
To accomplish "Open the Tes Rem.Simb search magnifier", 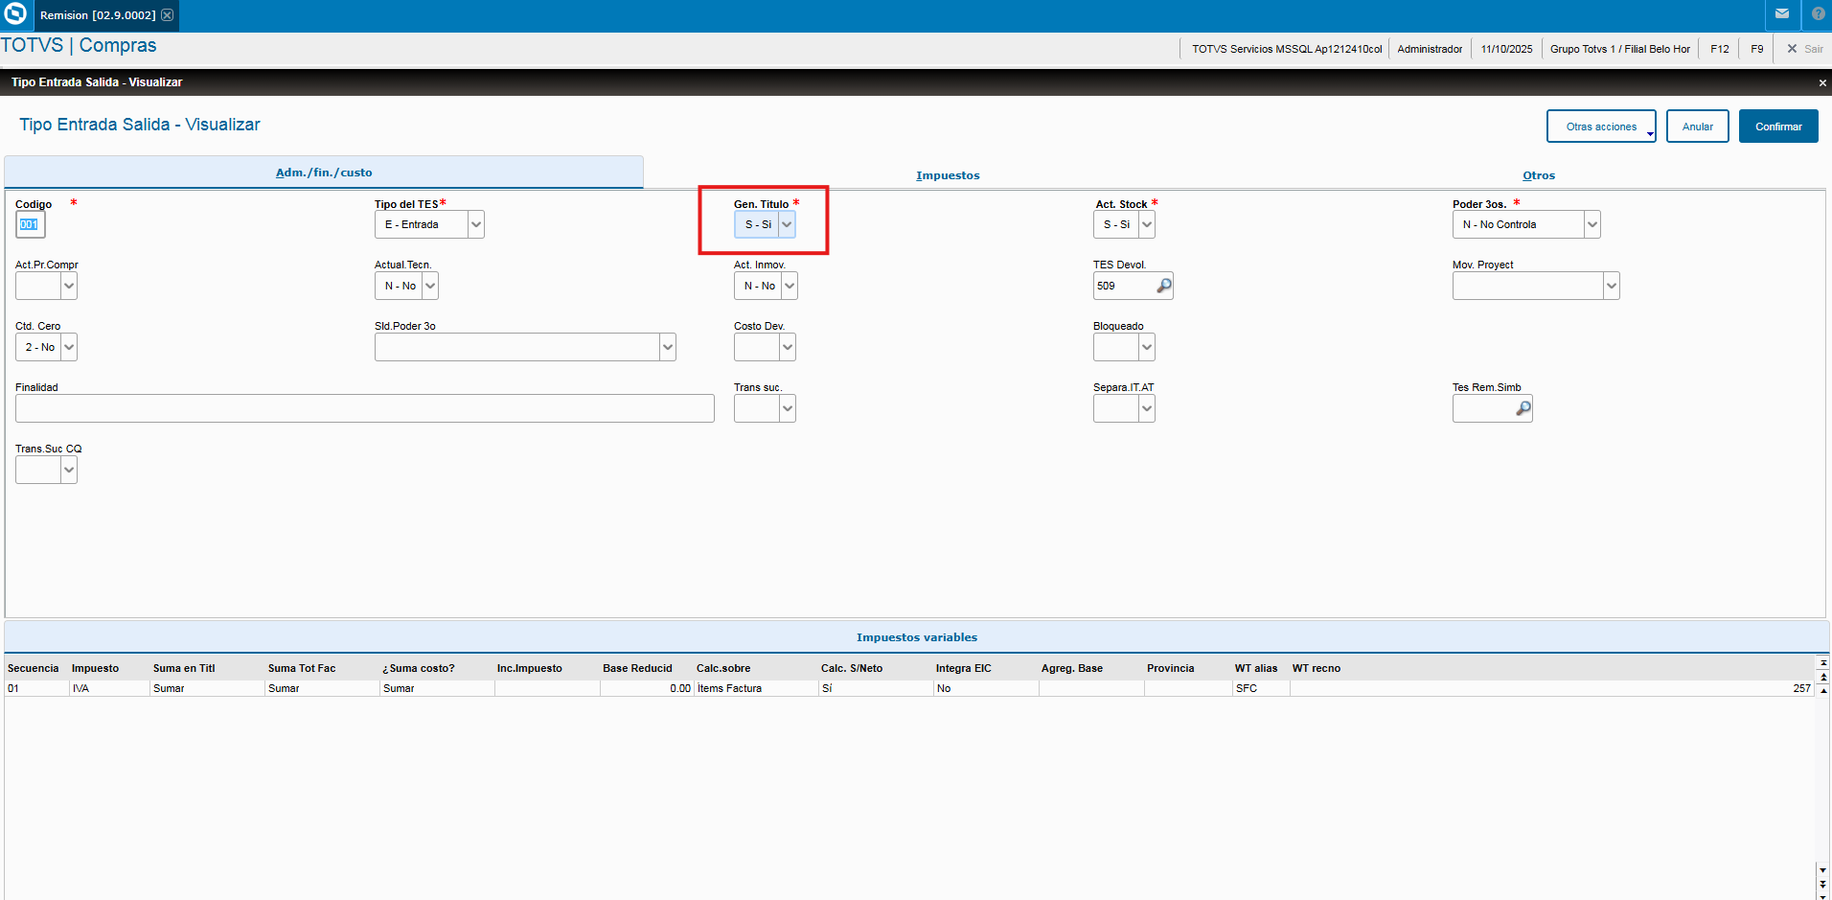I will (x=1523, y=408).
